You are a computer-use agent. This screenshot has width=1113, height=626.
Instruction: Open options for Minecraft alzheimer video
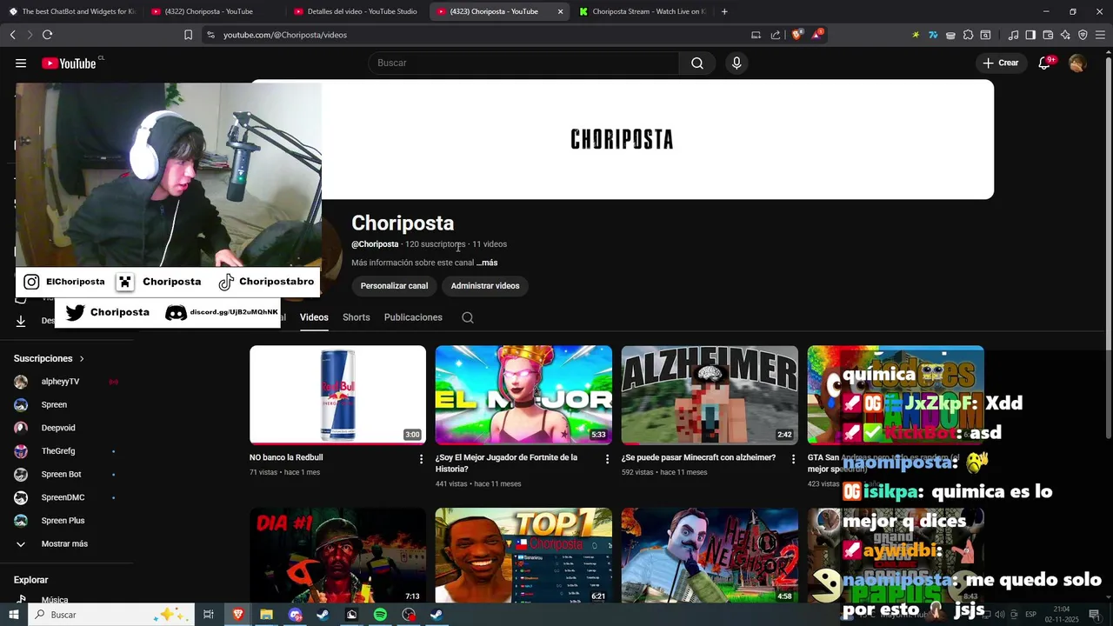pos(793,459)
